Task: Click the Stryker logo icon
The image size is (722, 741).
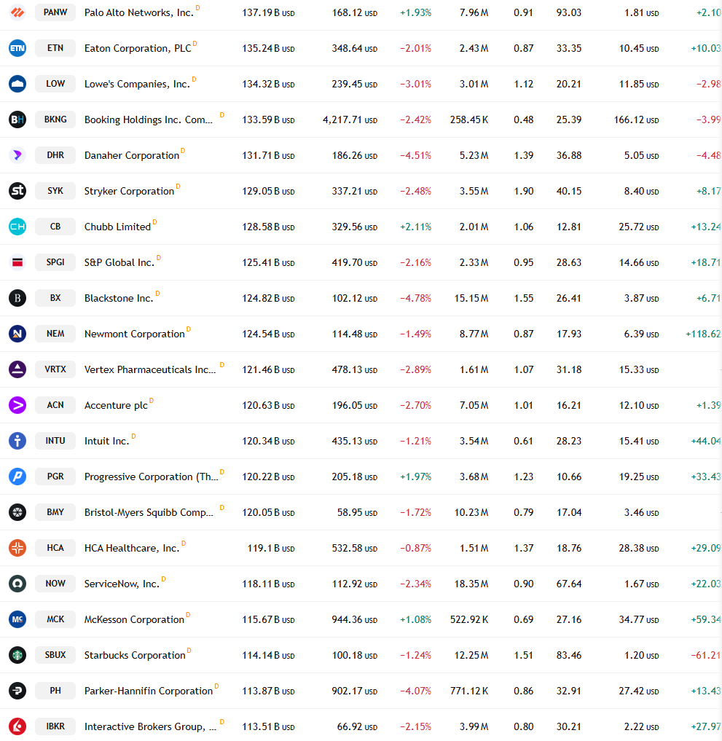Action: point(17,191)
